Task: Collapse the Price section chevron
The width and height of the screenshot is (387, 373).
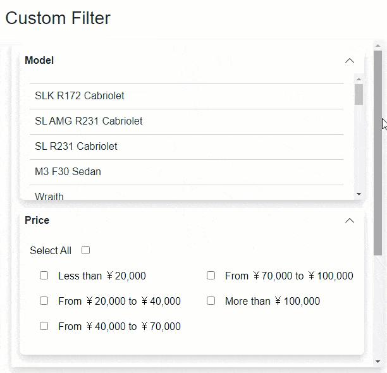Action: (x=350, y=221)
